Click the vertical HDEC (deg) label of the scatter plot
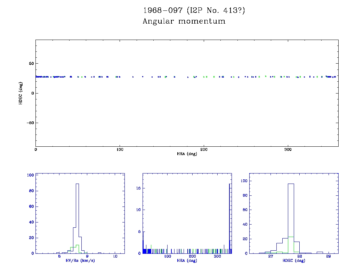Image resolution: width=356 pixels, height=267 pixels. 21,93
